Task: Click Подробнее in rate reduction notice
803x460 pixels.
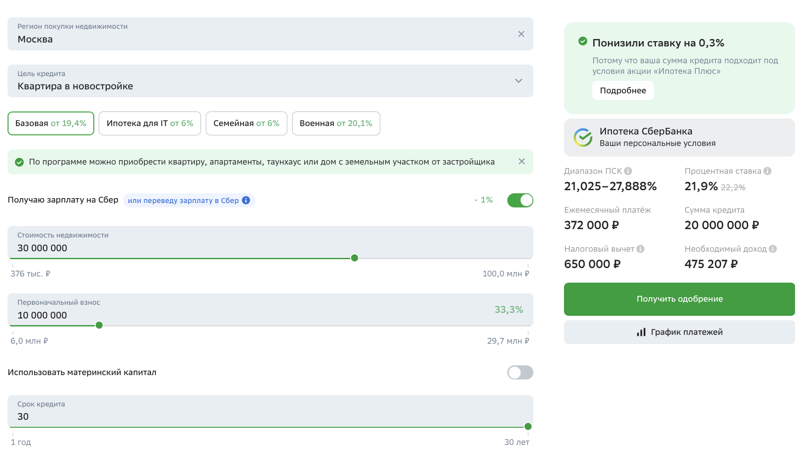Action: (622, 91)
